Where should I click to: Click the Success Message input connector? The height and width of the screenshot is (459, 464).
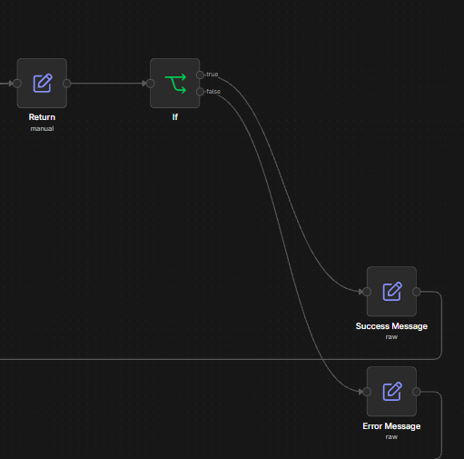367,292
